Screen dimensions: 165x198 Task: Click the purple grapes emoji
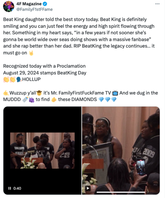pyautogui.click(x=31, y=100)
